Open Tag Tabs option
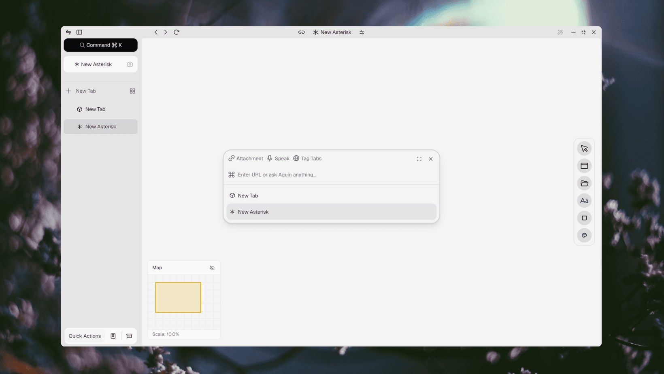Image resolution: width=664 pixels, height=374 pixels. 307,158
